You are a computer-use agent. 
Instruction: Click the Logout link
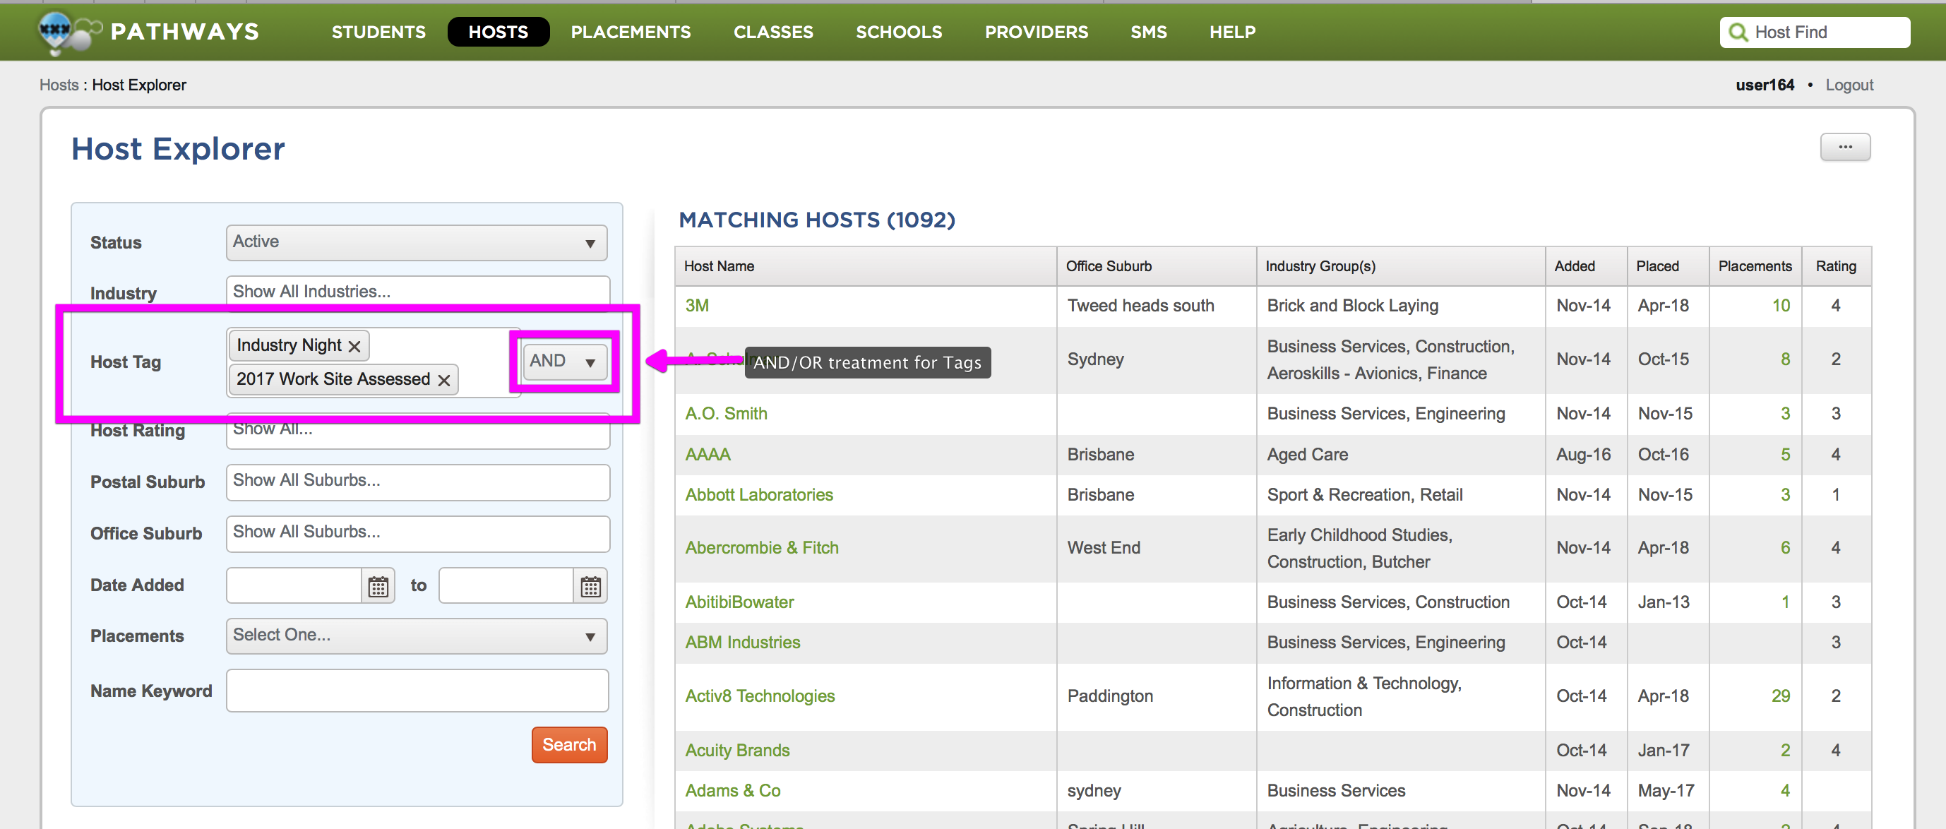1849,85
